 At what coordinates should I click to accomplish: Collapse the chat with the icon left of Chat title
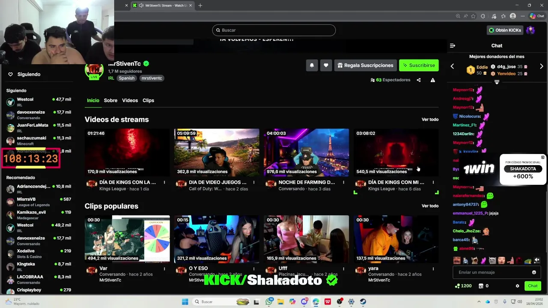point(453,46)
